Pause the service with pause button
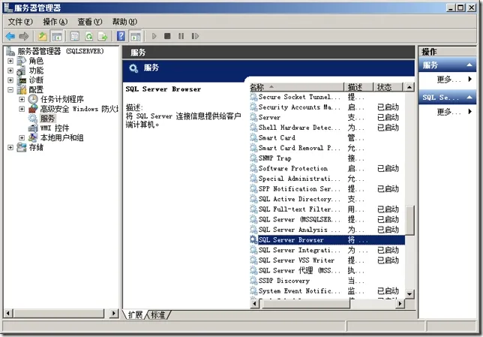This screenshot has width=483, height=337. click(181, 36)
